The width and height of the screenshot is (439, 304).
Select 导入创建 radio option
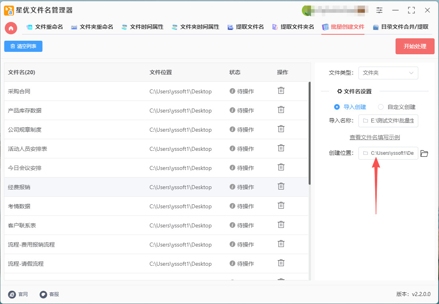pyautogui.click(x=337, y=107)
